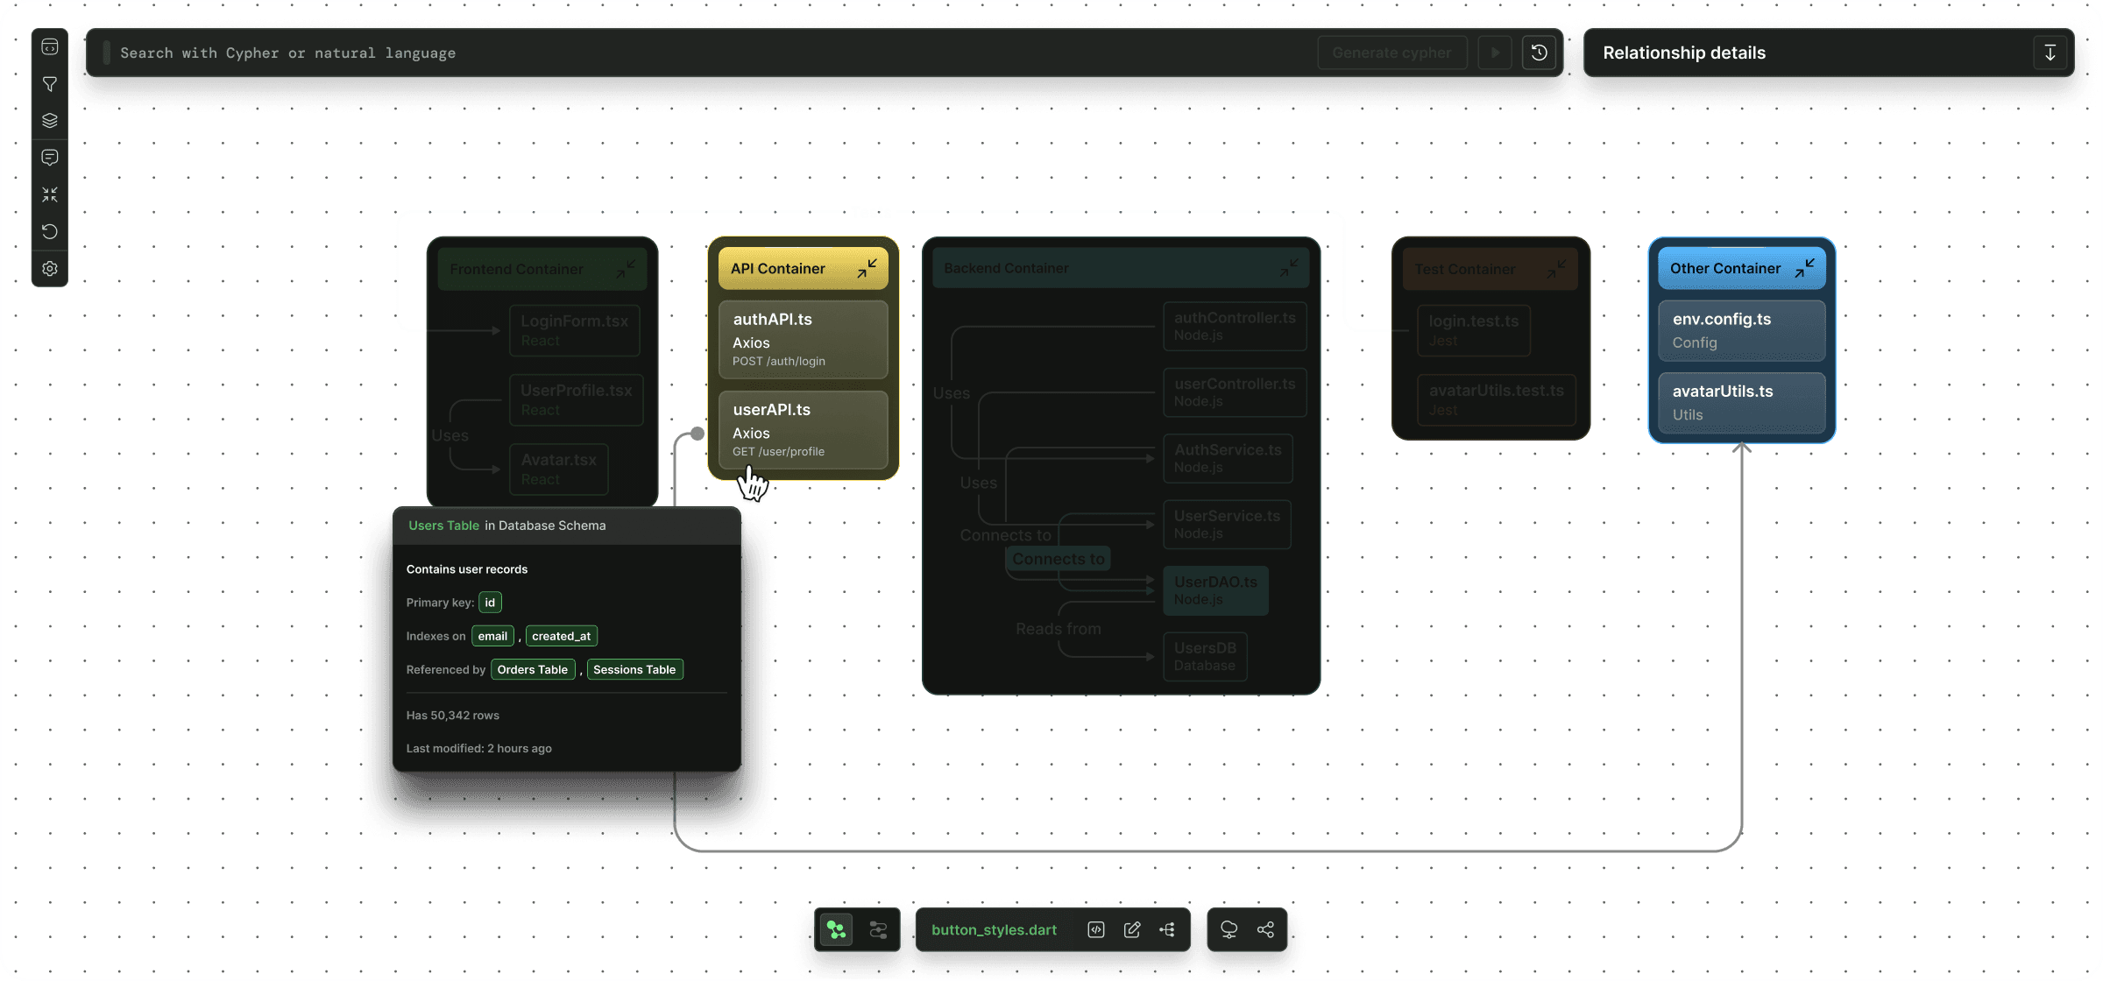This screenshot has width=2103, height=981.
Task: Open the filter tool in sidebar
Action: coord(50,84)
